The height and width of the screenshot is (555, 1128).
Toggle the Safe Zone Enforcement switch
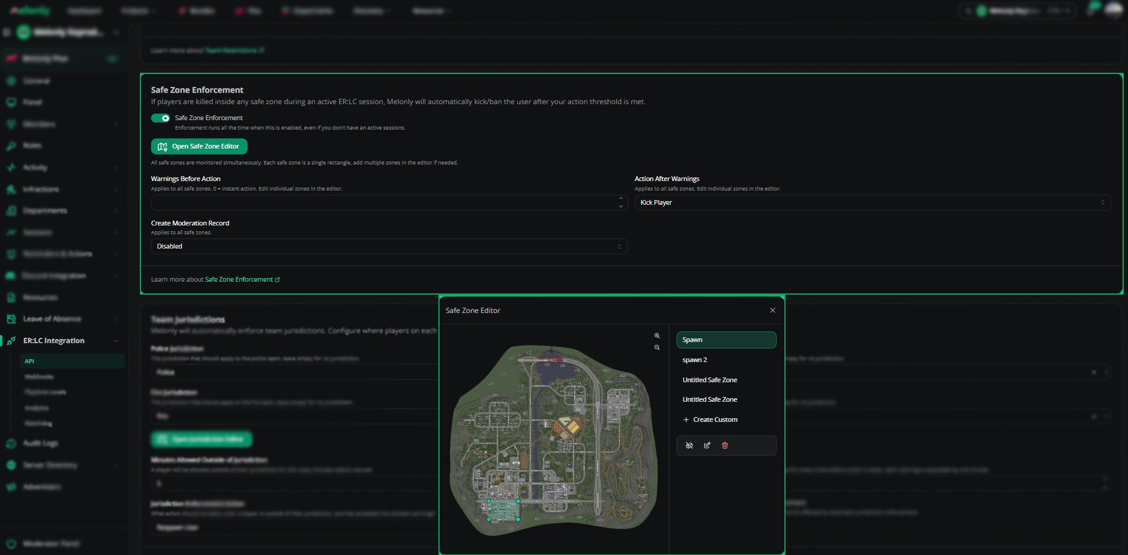161,118
